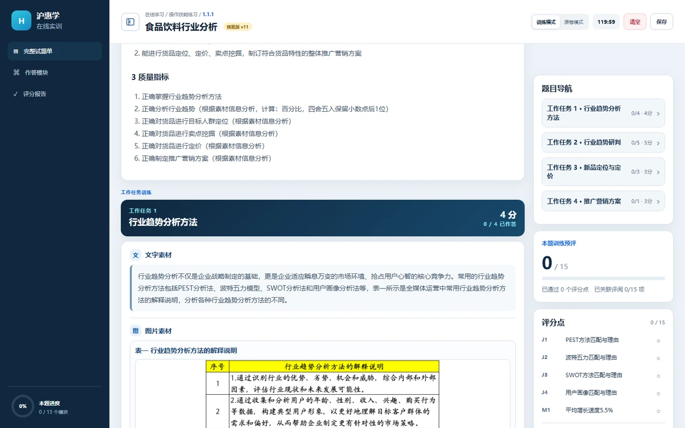Click the "M1 平均增长速度5.5%" scoring row
The height and width of the screenshot is (428, 685).
[x=603, y=410]
